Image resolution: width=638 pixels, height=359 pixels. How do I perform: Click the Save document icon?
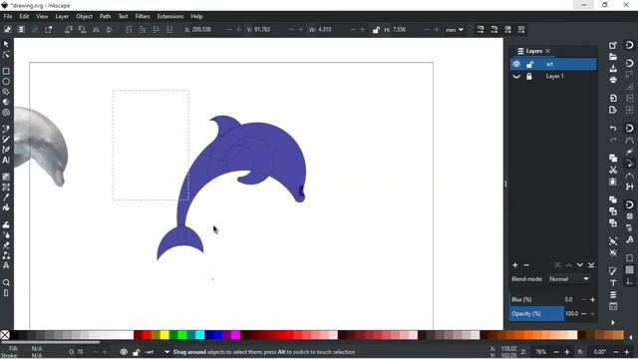tap(613, 69)
